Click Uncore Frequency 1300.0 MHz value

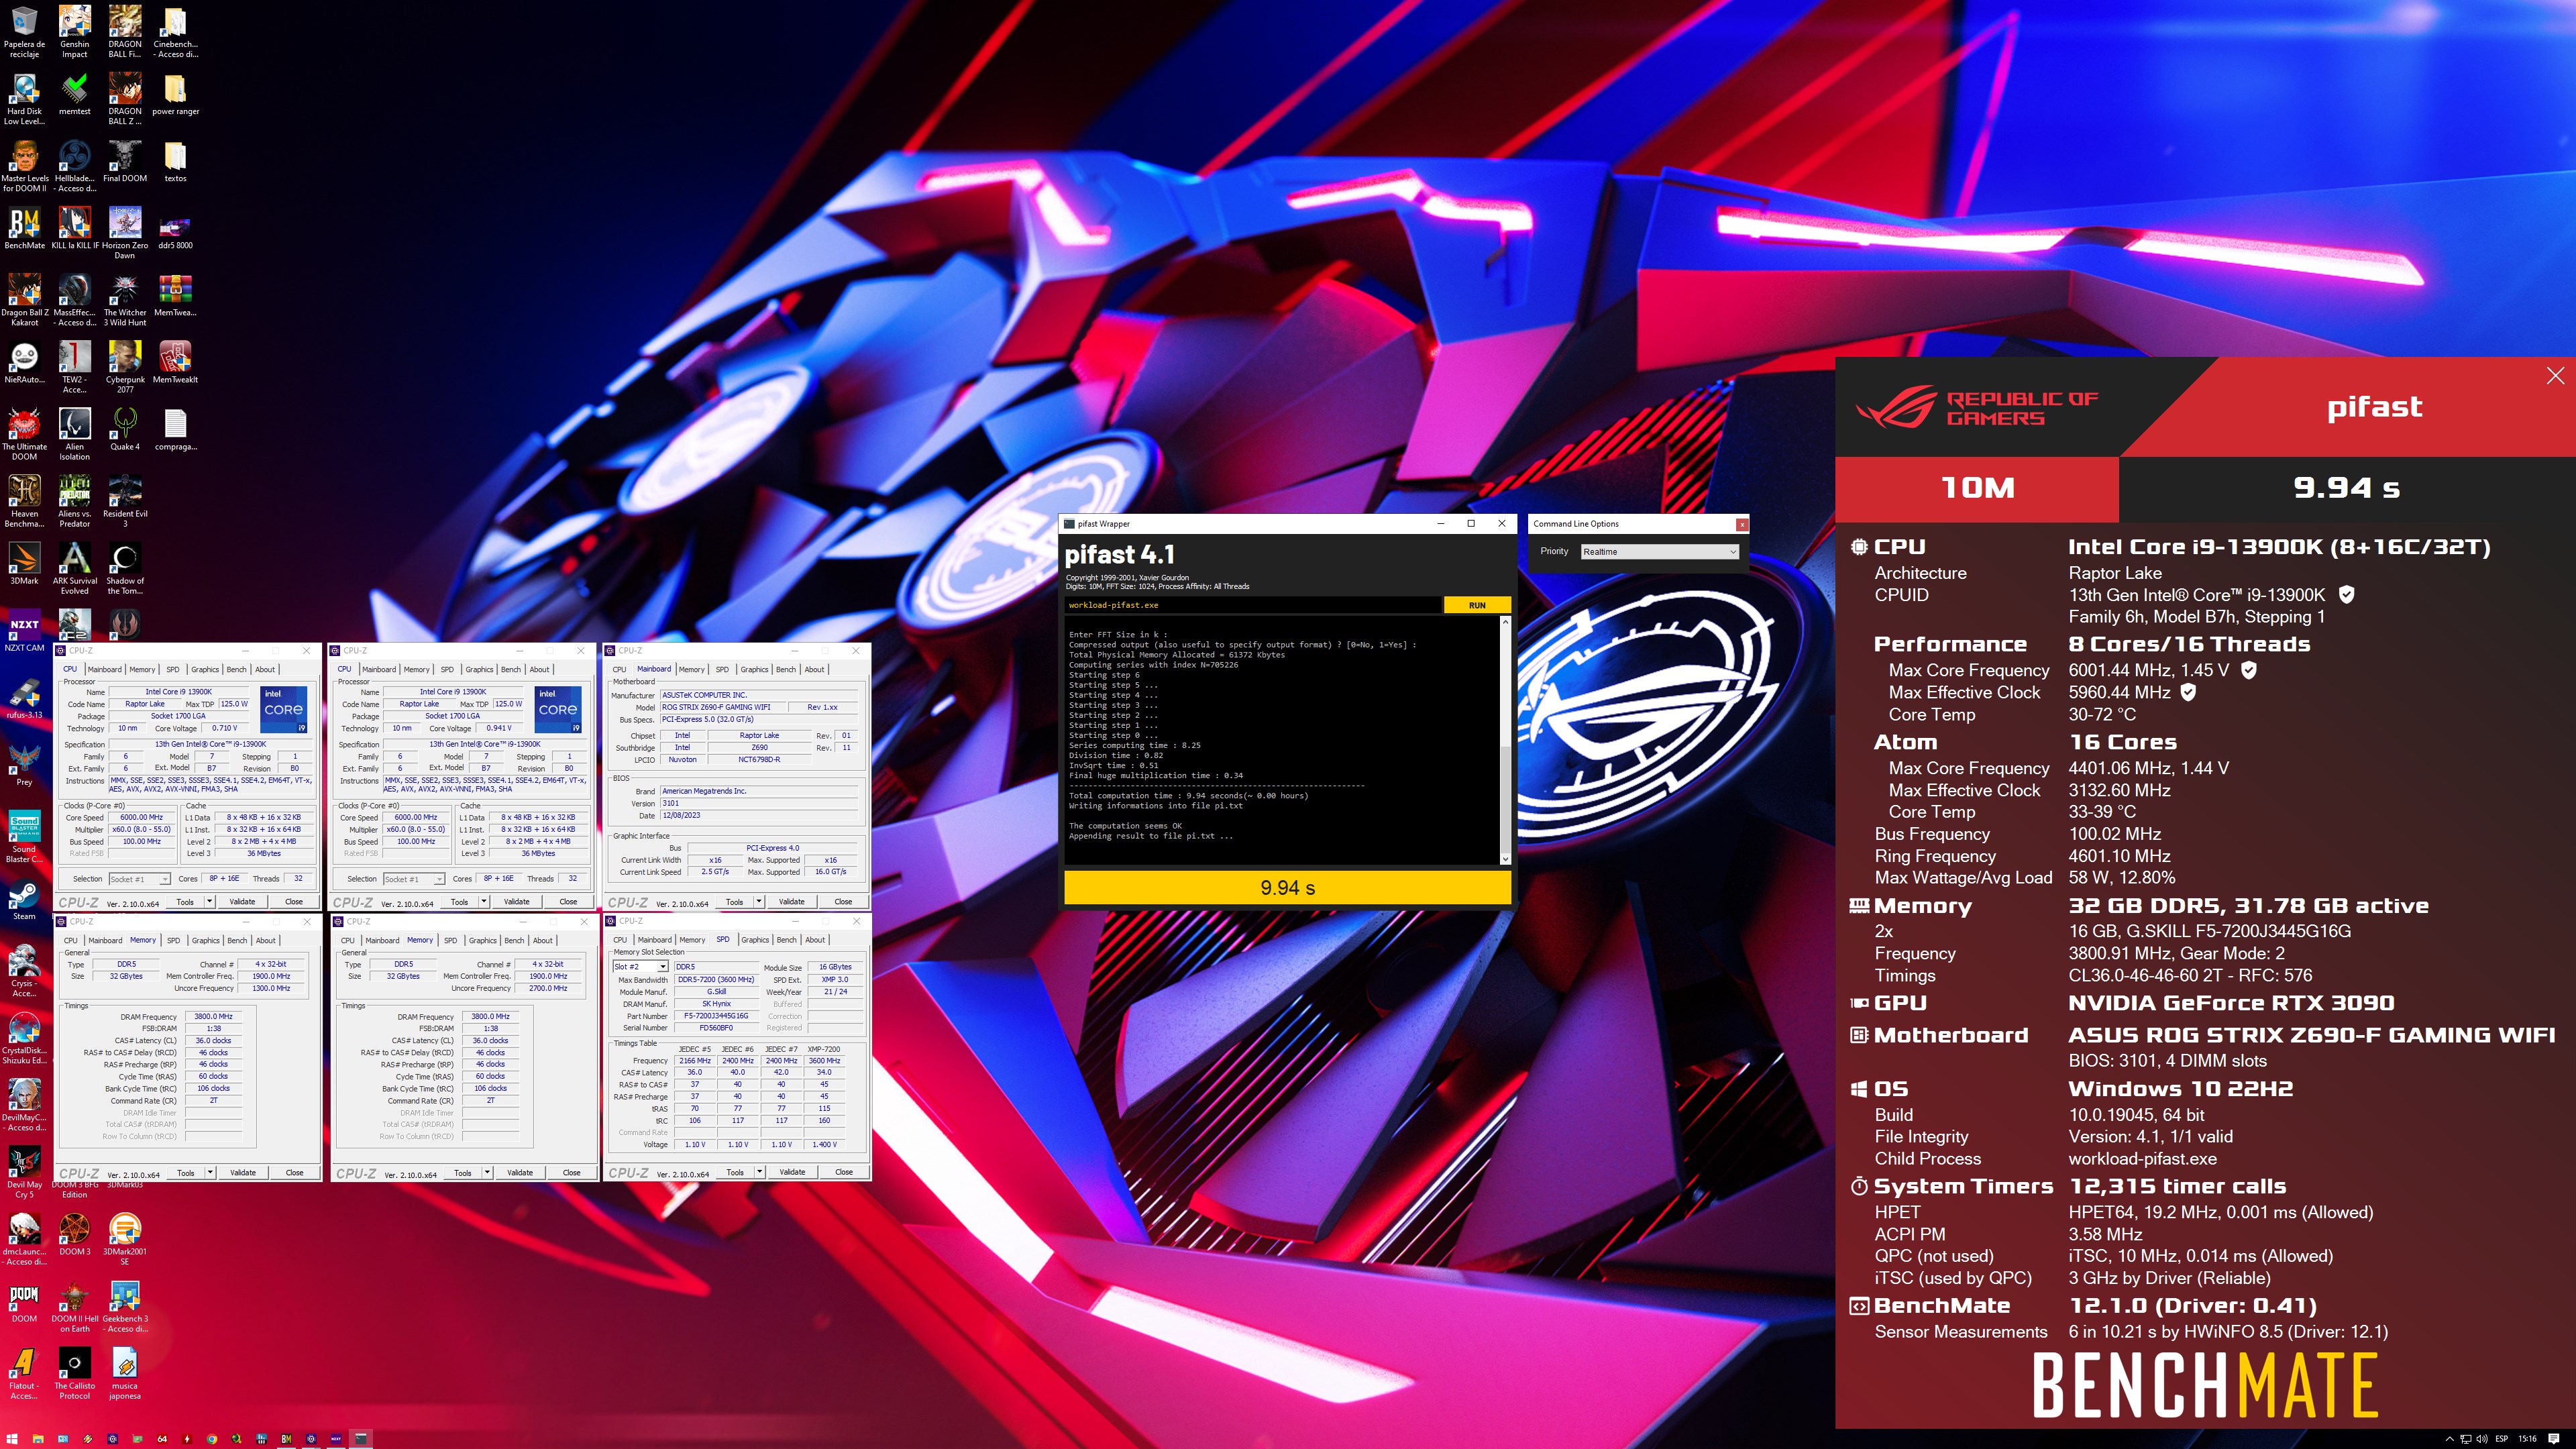271,988
